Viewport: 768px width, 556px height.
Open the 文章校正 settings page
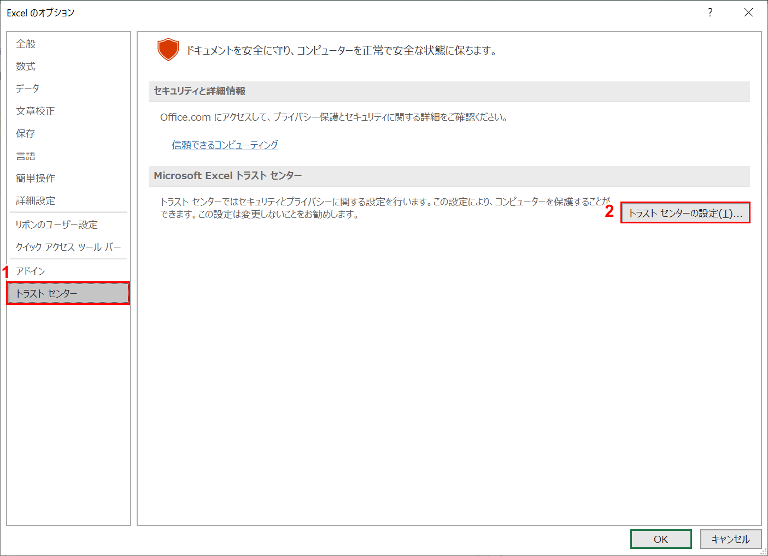[x=68, y=111]
